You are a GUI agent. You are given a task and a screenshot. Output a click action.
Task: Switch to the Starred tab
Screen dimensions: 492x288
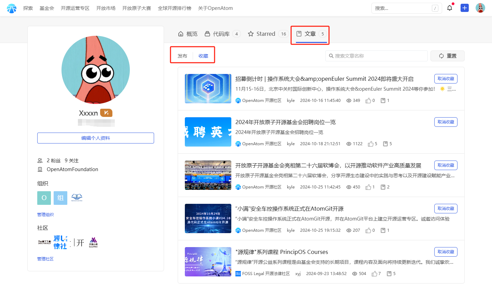click(x=268, y=34)
